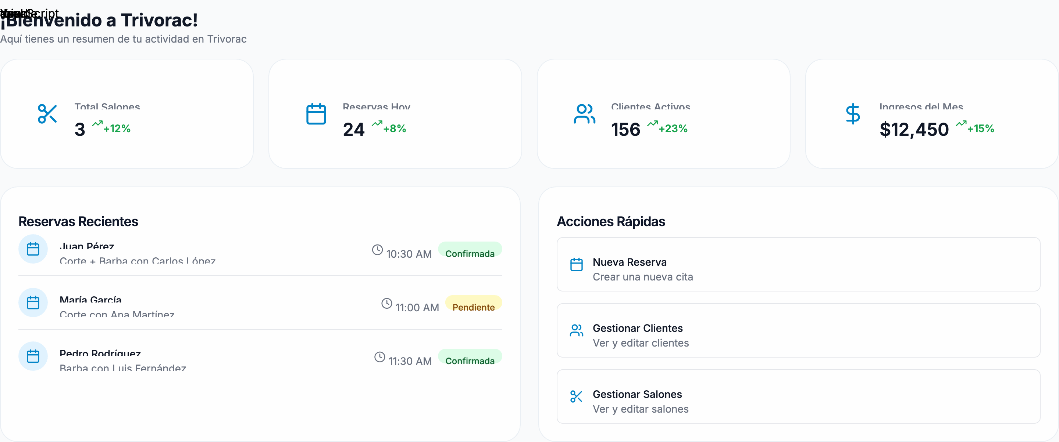Image resolution: width=1059 pixels, height=442 pixels.
Task: Click the trend arrow next to +15%
Action: pyautogui.click(x=961, y=123)
